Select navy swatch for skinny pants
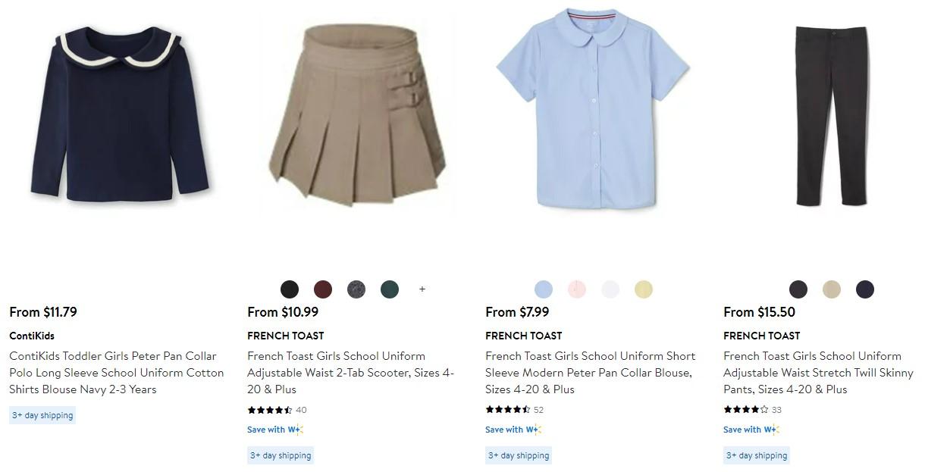The image size is (925, 472). tap(865, 289)
